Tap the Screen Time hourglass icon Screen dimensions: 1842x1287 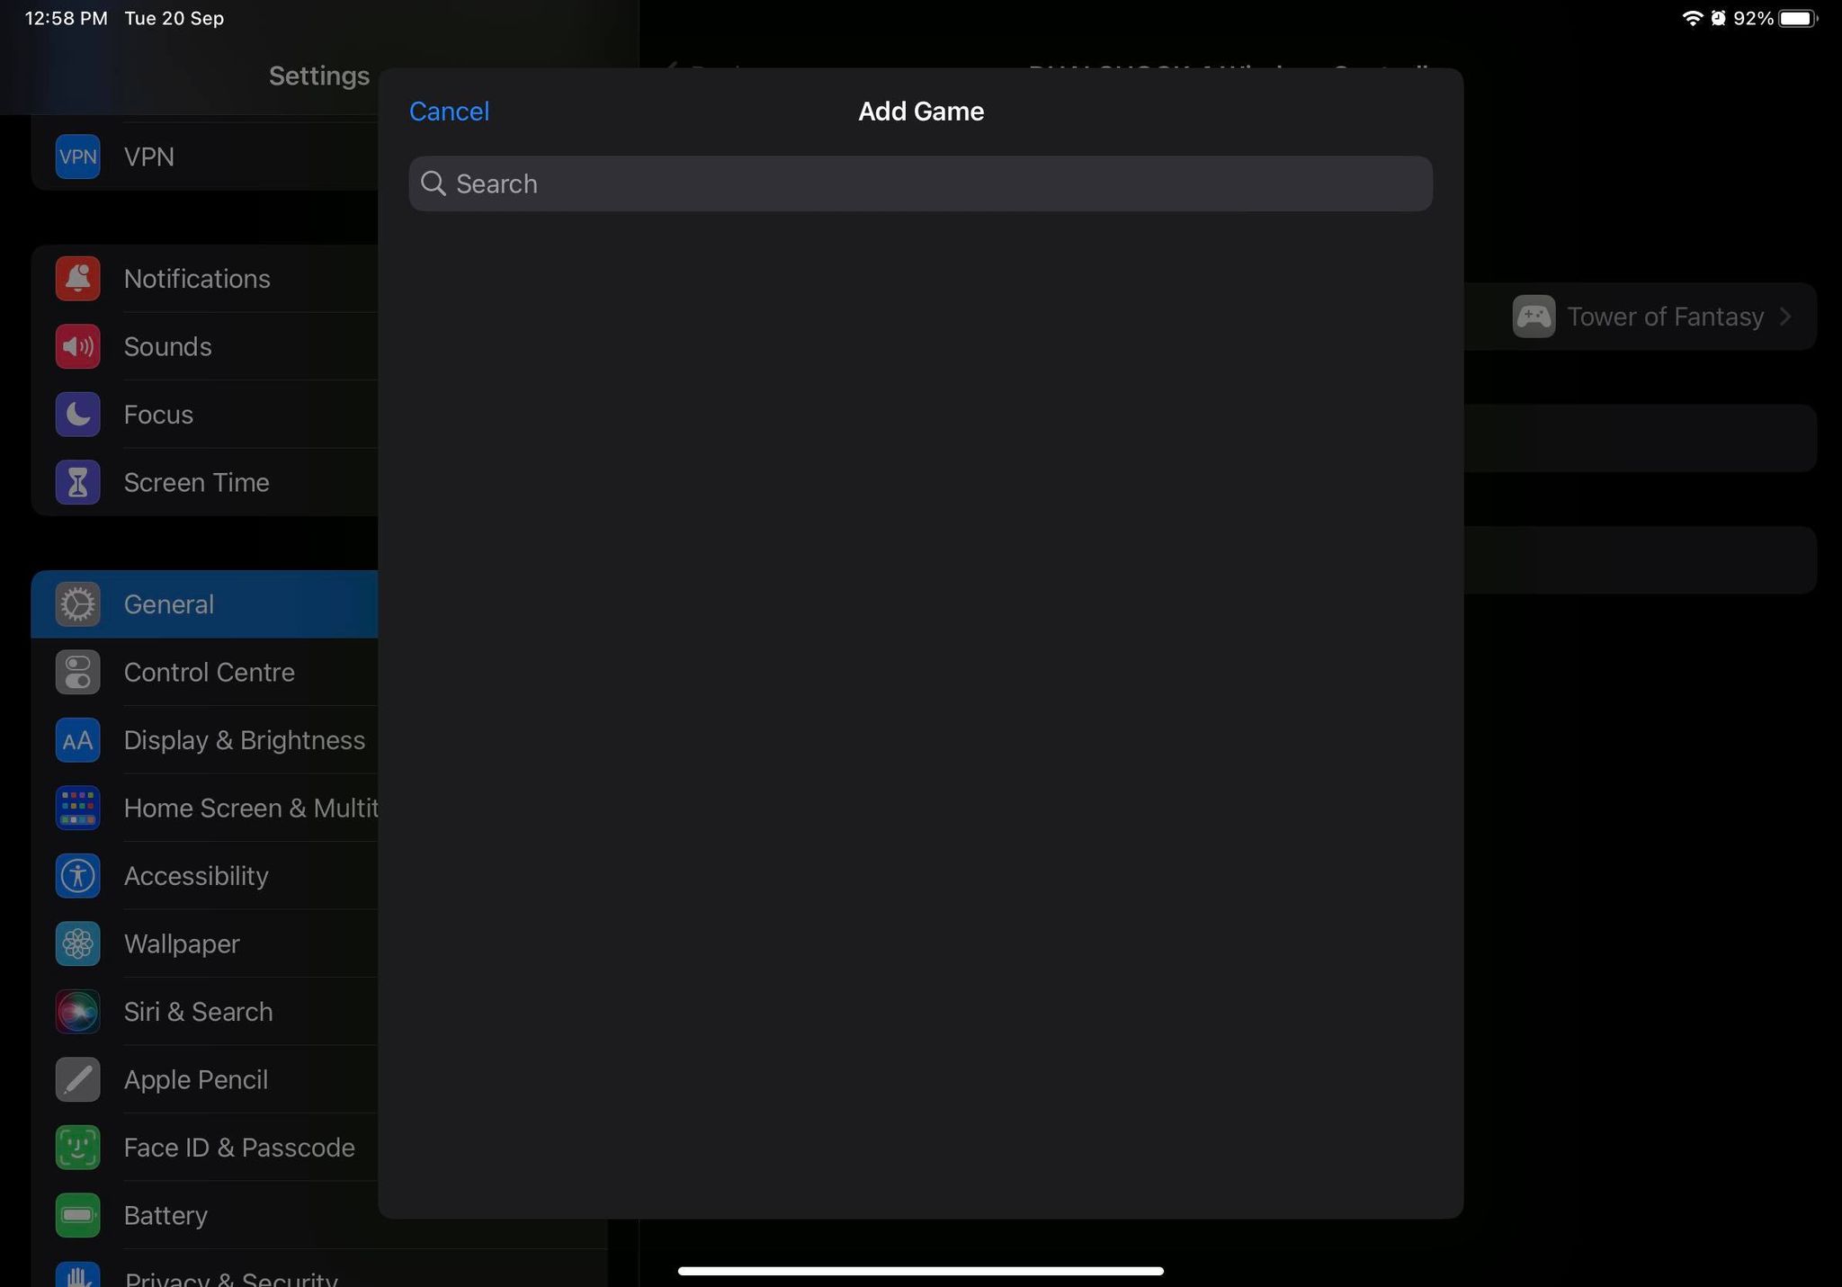tap(77, 483)
